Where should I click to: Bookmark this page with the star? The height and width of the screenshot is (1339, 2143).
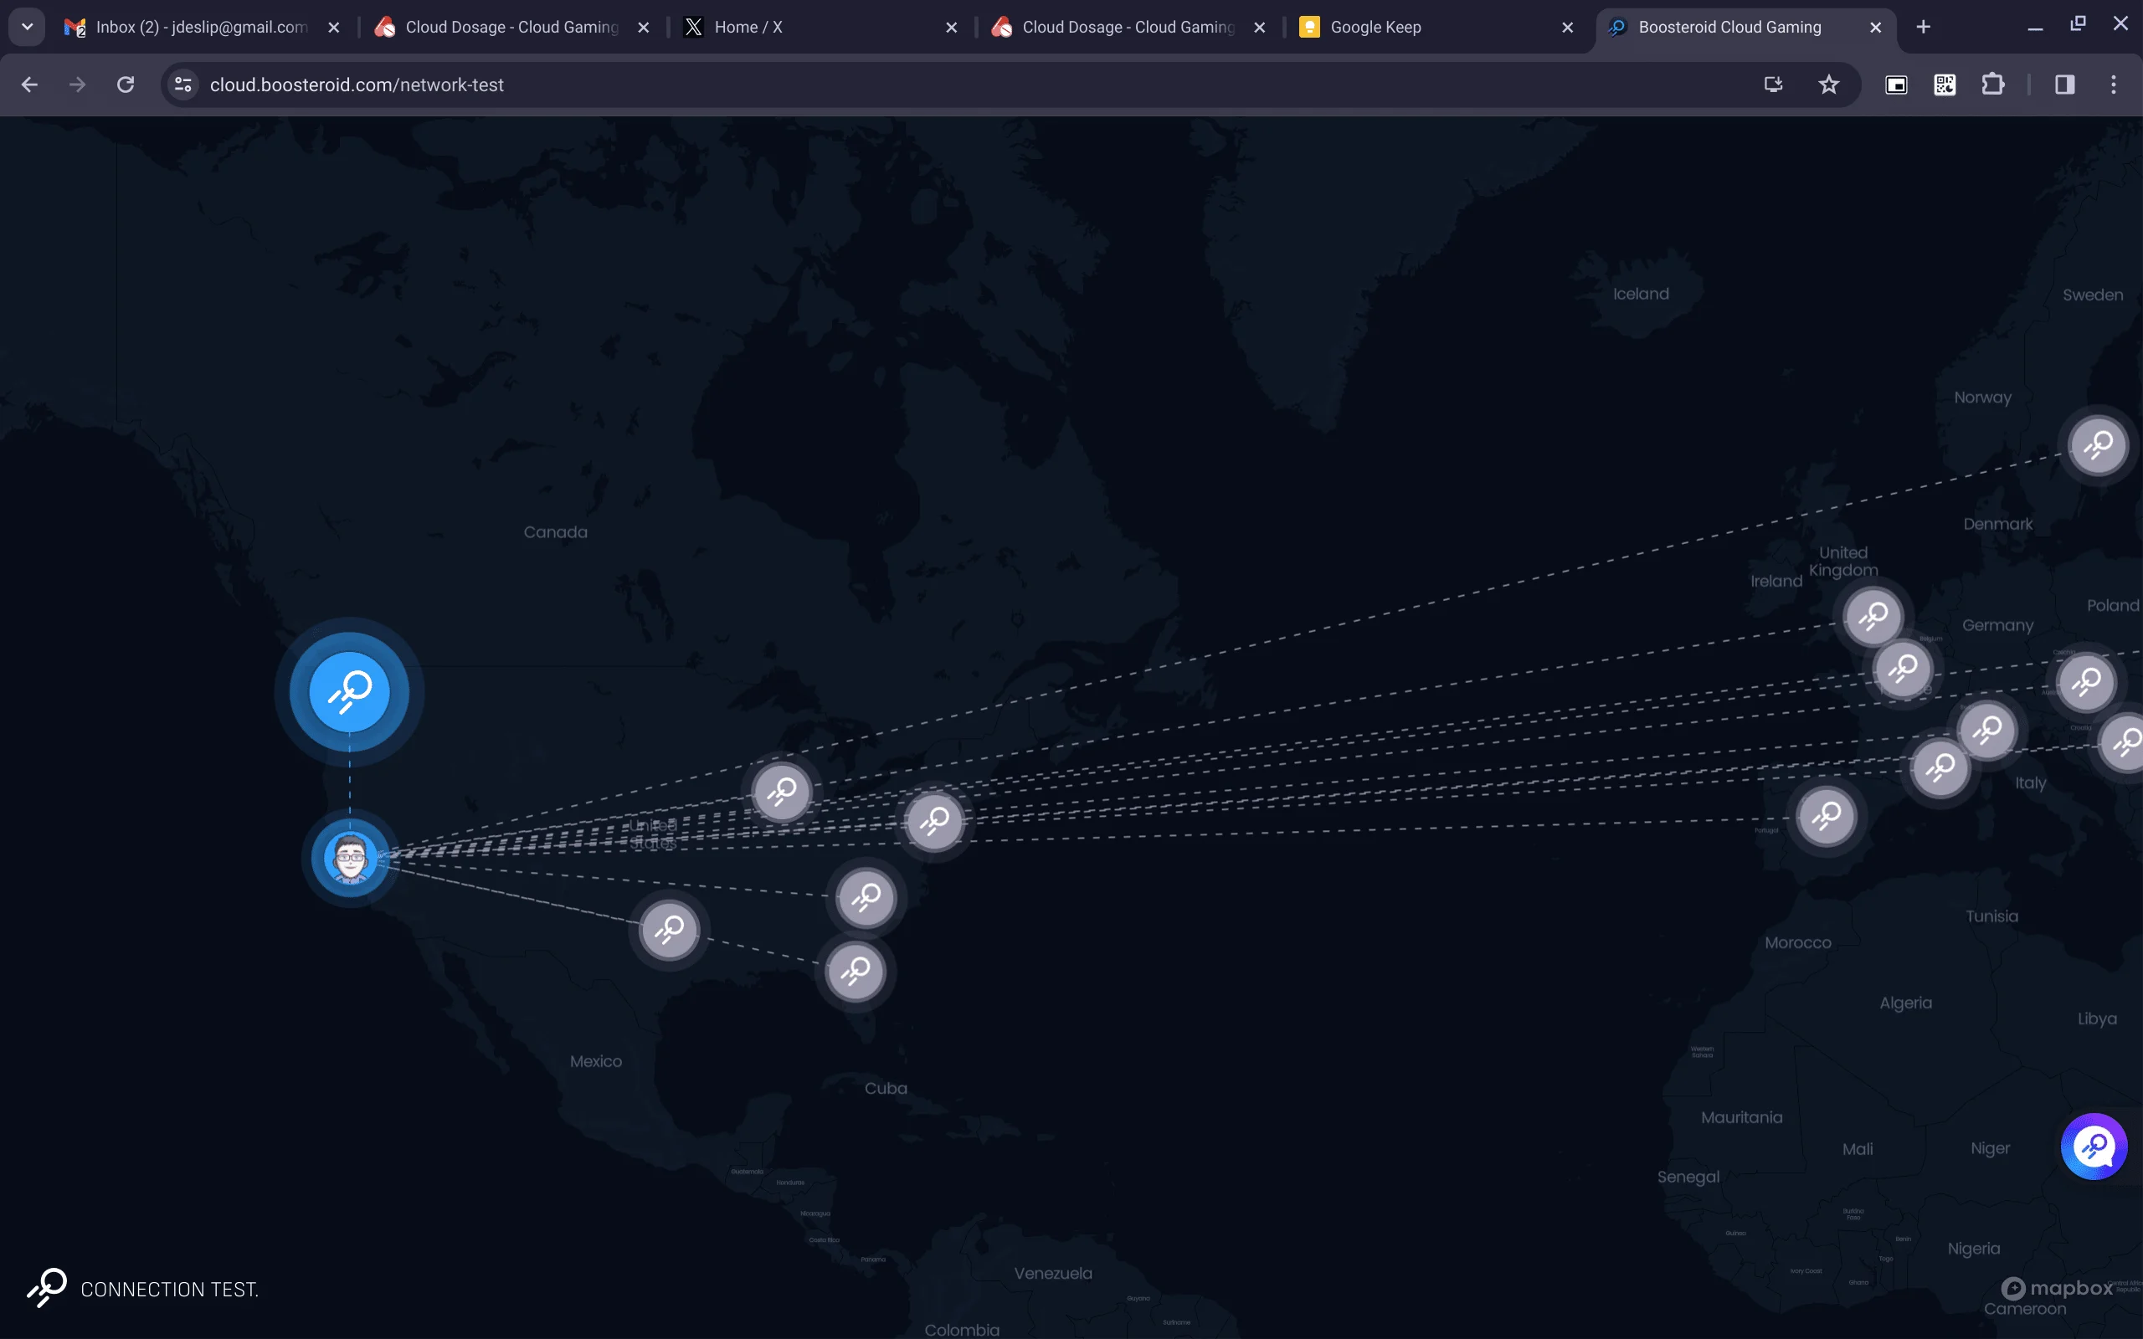1828,85
